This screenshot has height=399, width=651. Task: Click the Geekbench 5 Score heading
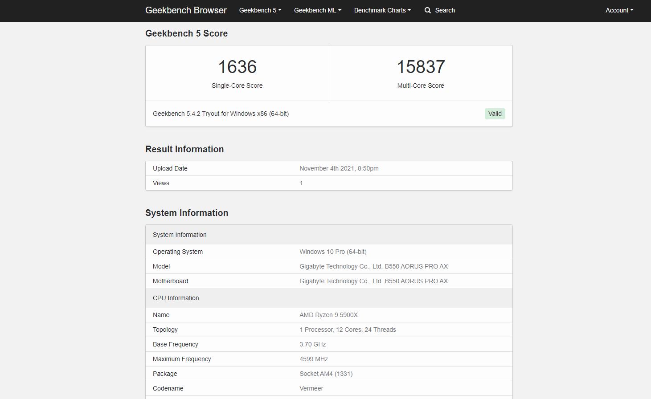click(186, 33)
